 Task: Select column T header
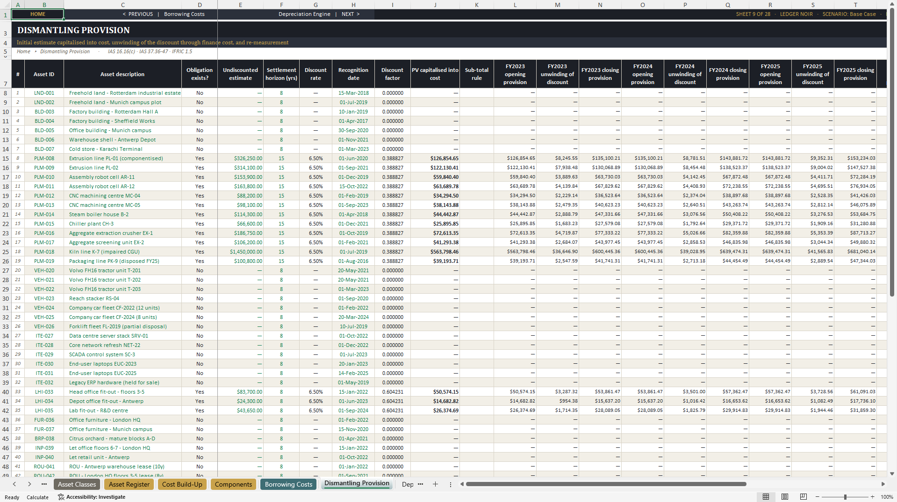click(x=855, y=5)
